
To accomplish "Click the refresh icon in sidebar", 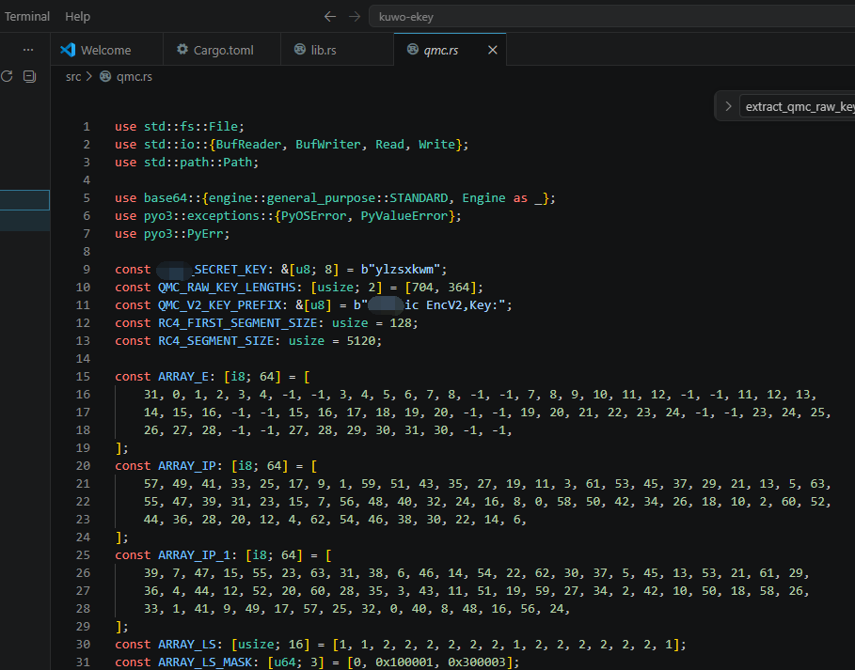I will pyautogui.click(x=7, y=76).
